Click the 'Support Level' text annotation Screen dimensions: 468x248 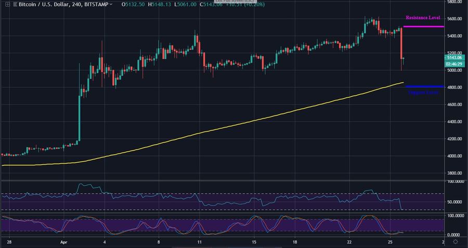[x=423, y=93]
